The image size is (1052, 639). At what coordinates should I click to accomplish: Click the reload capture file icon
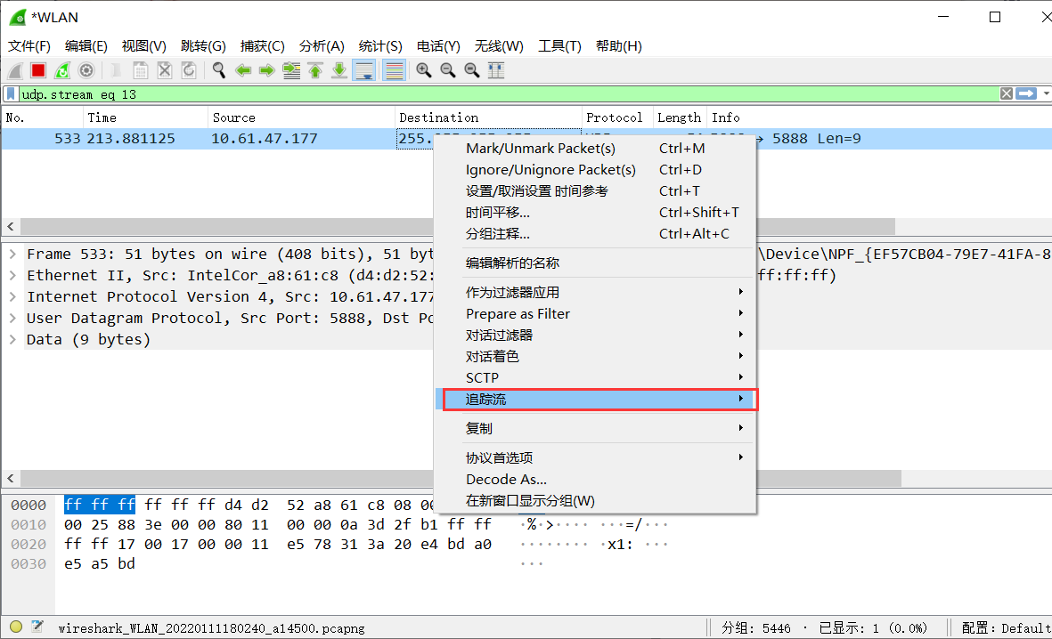(189, 70)
